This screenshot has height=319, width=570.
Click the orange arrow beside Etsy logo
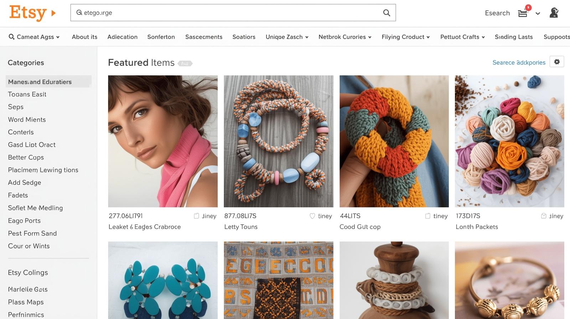pos(53,13)
